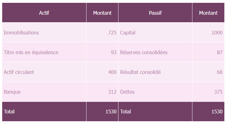The height and width of the screenshot is (125, 230).
Task: Select the value 93 cell
Action: tap(102, 52)
